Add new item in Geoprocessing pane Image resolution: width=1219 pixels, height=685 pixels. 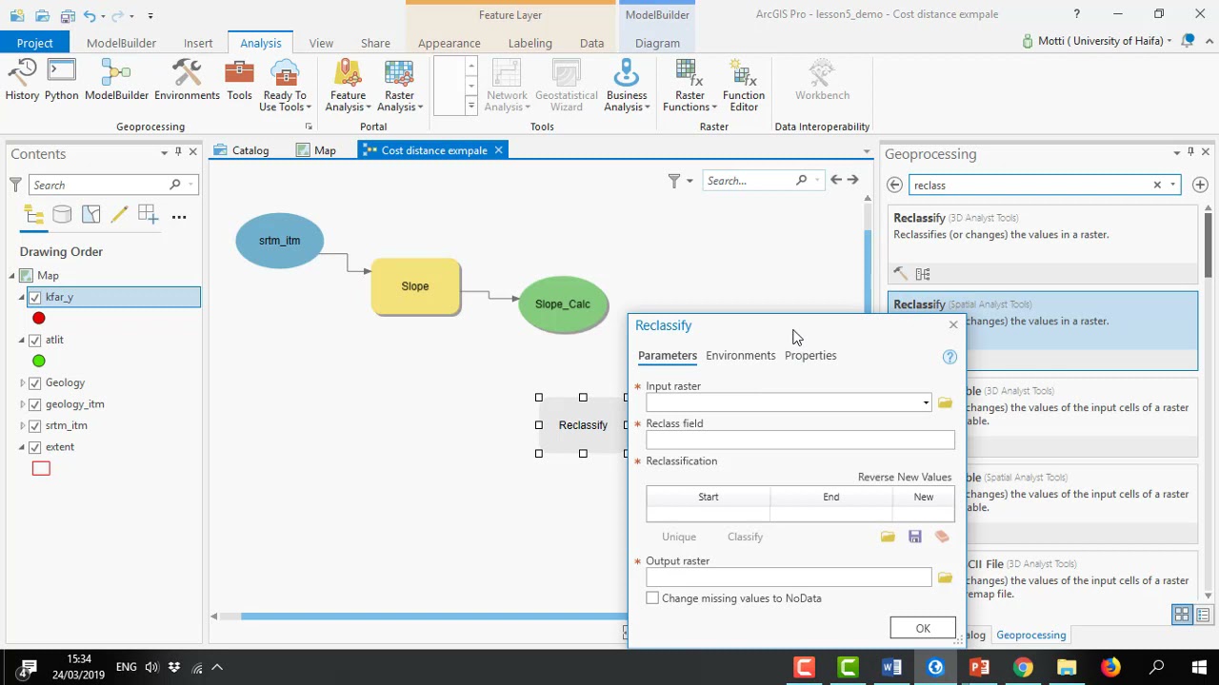point(1200,186)
